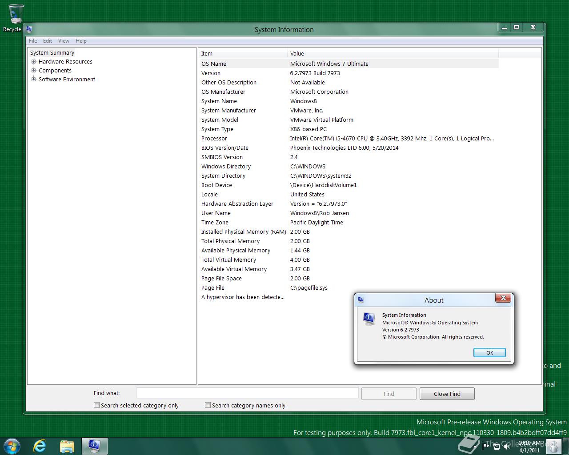Viewport: 569px width, 455px height.
Task: Select the hypervisor has been detected row
Action: click(243, 297)
